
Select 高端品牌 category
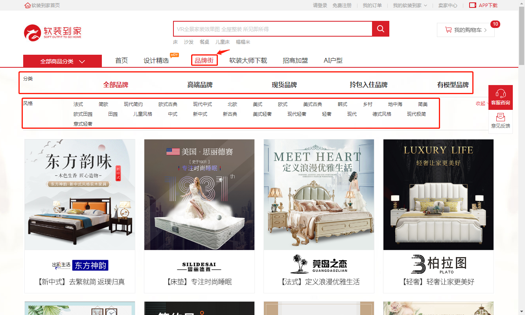click(x=200, y=85)
